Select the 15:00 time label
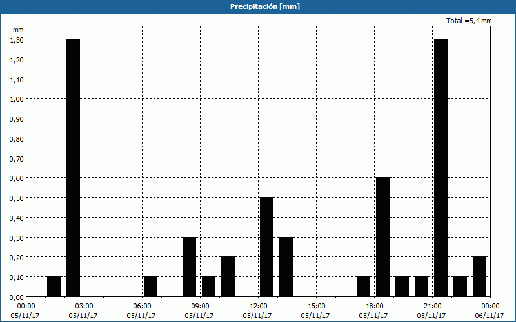Screen dimensions: 516x322 pos(316,307)
